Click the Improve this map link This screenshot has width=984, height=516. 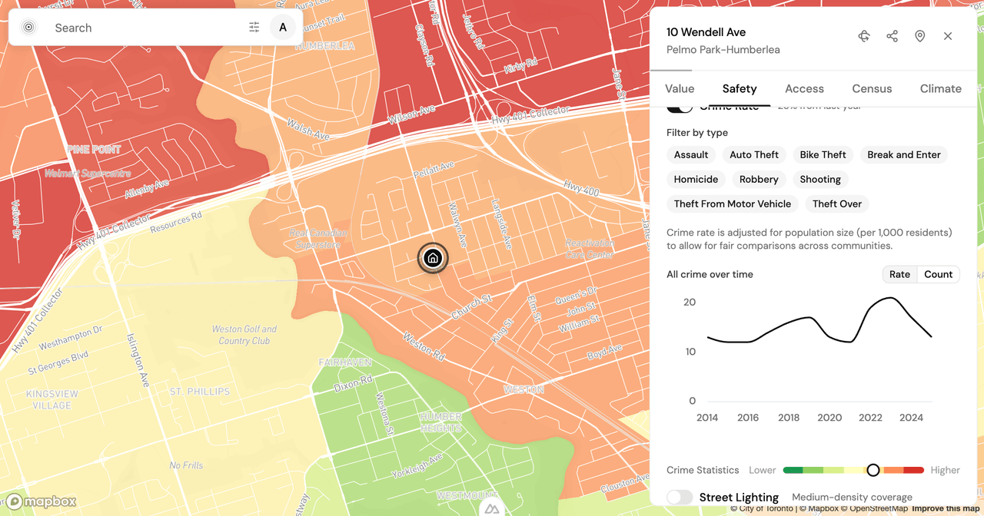[x=946, y=509]
